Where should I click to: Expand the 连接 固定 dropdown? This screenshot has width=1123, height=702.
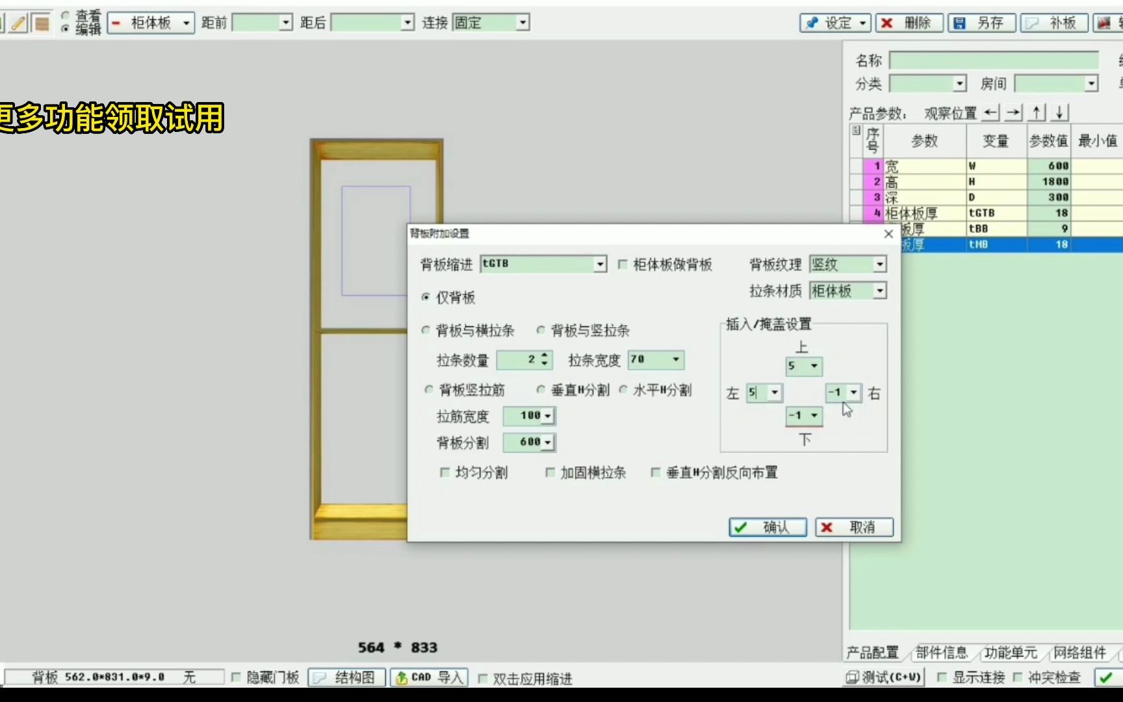pos(523,21)
